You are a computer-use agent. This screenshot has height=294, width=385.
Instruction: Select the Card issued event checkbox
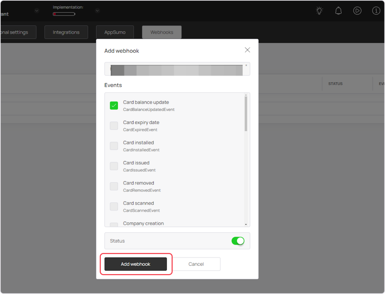pos(114,166)
